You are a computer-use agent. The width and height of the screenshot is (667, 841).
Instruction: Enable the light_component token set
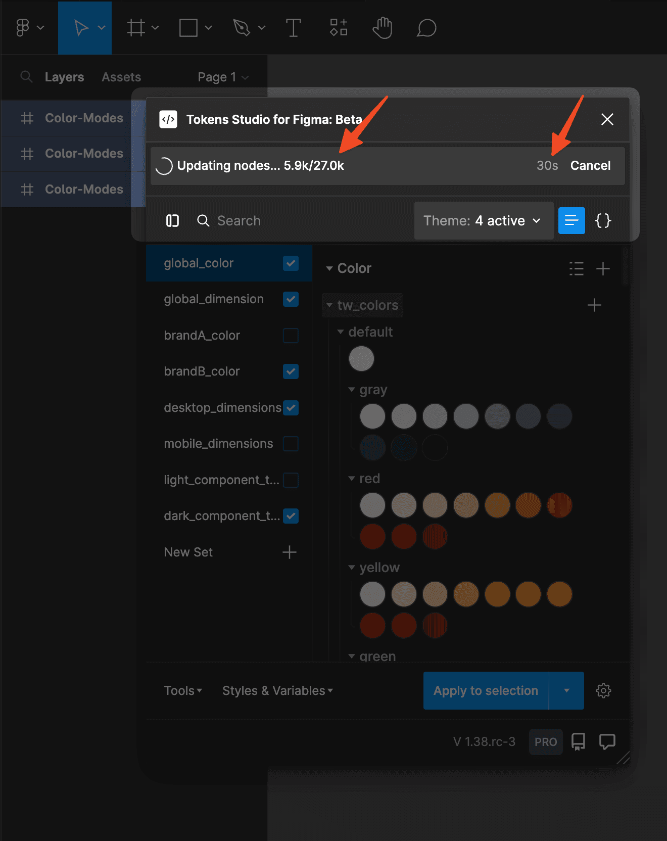coord(291,480)
